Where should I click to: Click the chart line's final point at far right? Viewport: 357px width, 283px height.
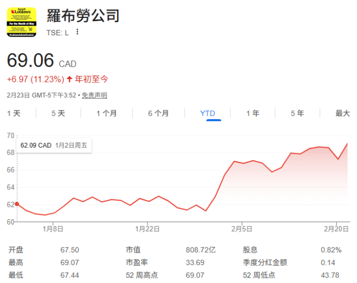tap(347, 143)
